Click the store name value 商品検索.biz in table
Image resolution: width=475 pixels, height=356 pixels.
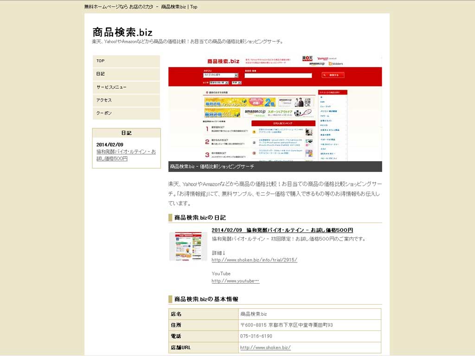pos(254,314)
